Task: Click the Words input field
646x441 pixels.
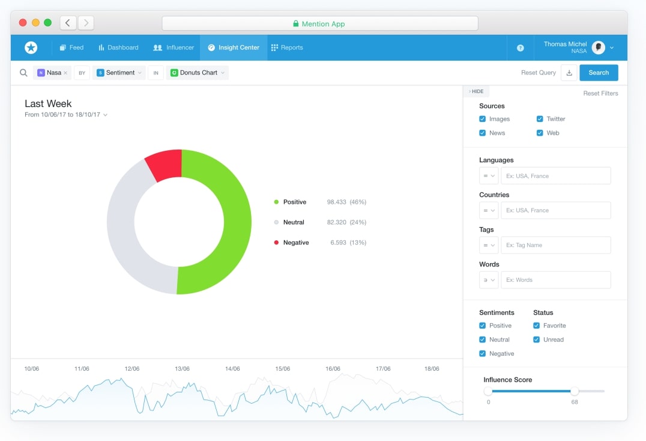Action: coord(556,280)
